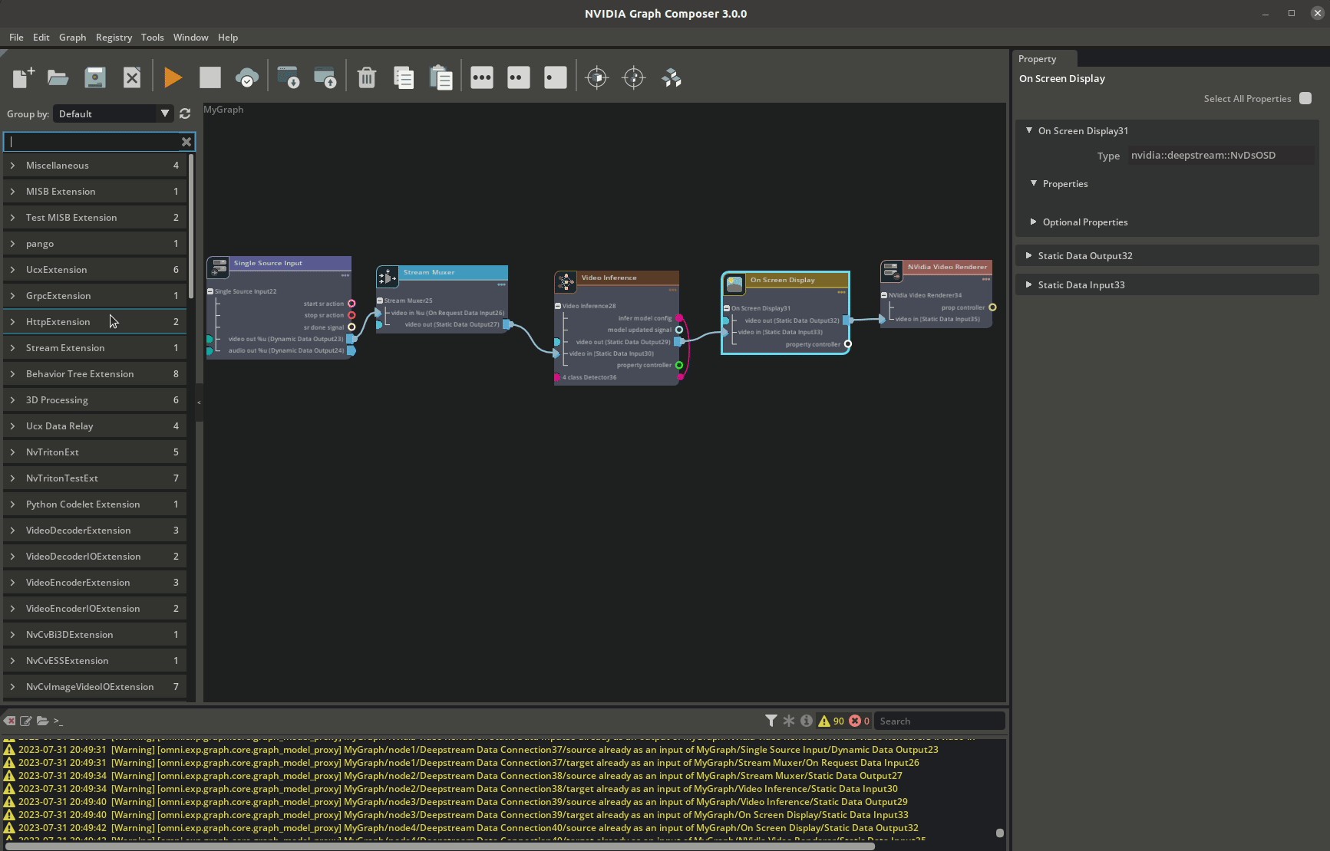
Task: Click the console edit pencil icon
Action: [26, 721]
